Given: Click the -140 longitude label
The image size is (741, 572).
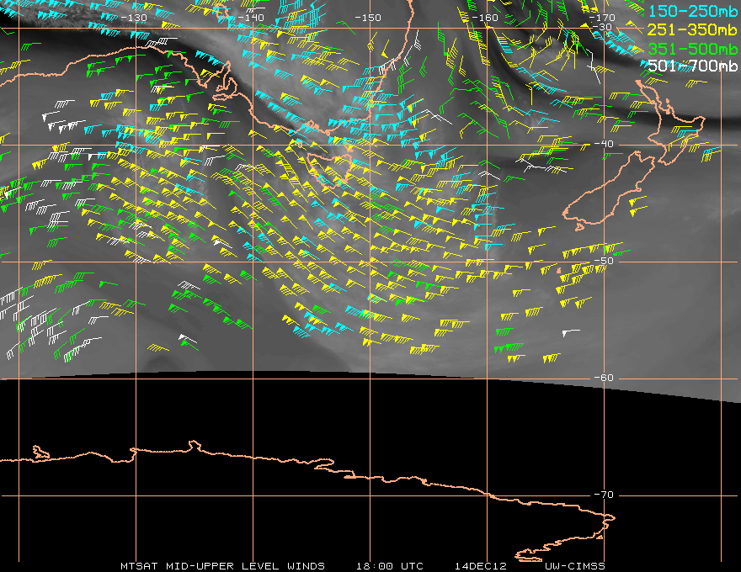Looking at the screenshot, I should tap(250, 18).
